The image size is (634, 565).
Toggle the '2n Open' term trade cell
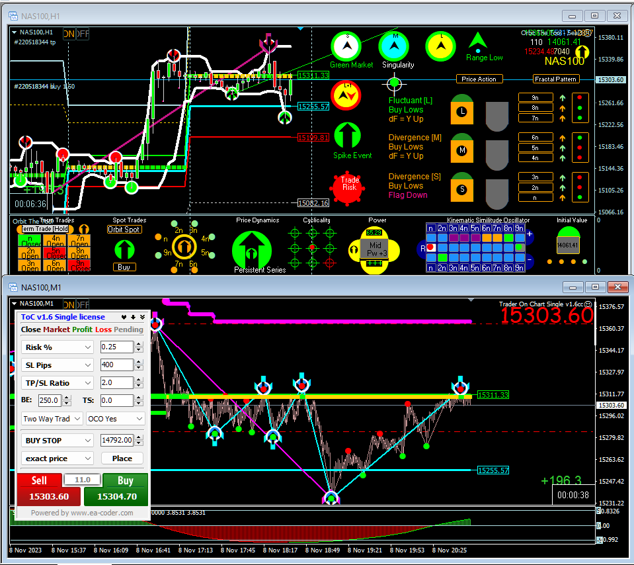point(30,253)
